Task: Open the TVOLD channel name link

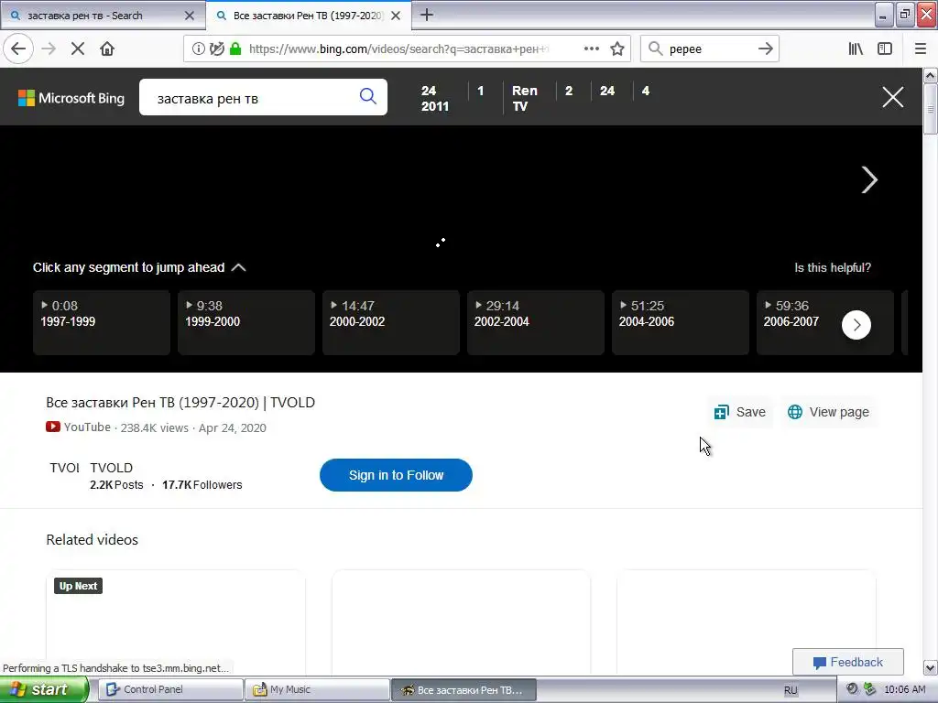Action: 111,468
